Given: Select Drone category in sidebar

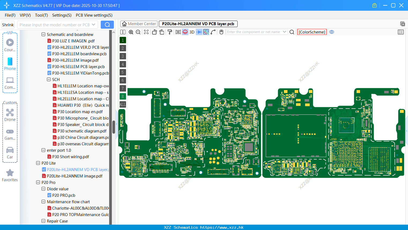Looking at the screenshot, I should click(10, 115).
